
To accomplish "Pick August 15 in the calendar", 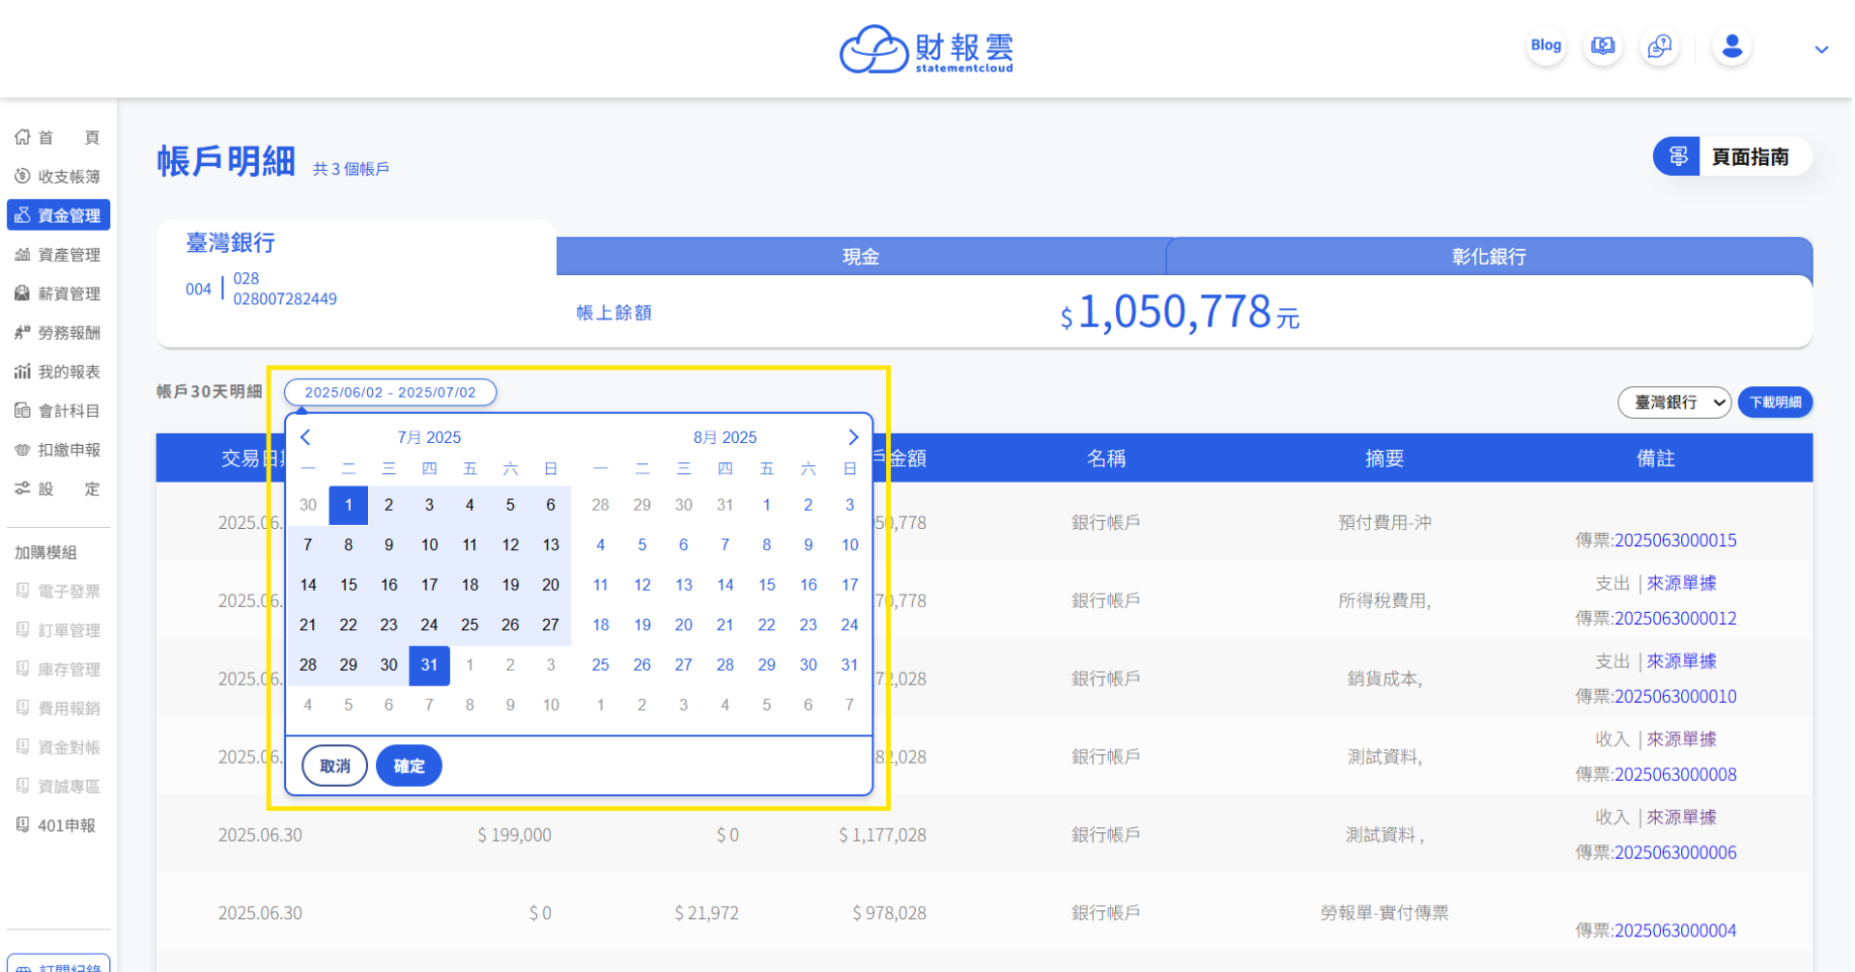I will click(x=767, y=585).
